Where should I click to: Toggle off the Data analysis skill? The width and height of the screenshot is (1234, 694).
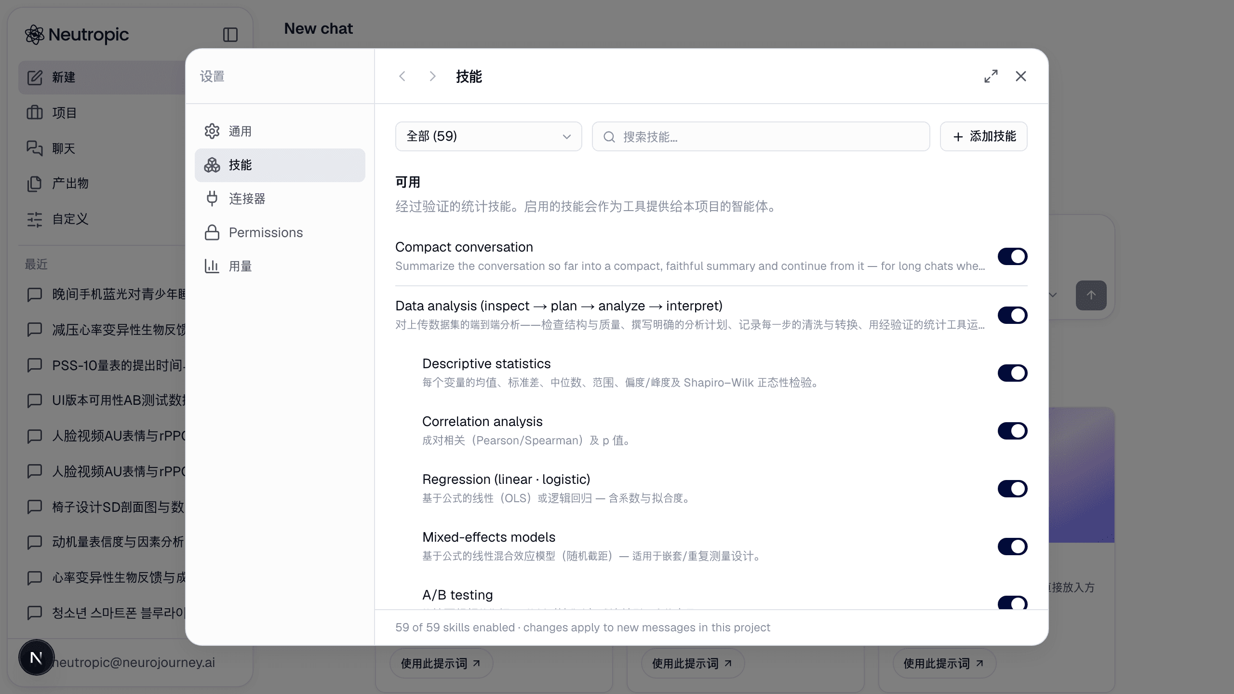tap(1013, 315)
